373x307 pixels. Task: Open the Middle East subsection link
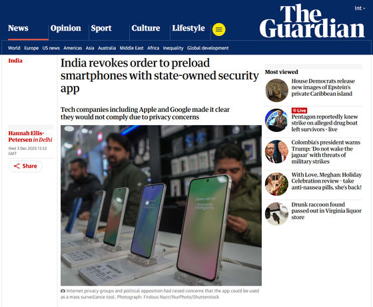(132, 48)
